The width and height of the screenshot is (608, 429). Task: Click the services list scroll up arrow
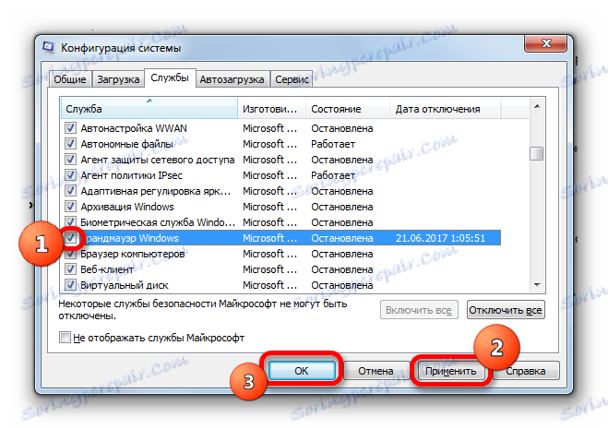click(x=537, y=106)
